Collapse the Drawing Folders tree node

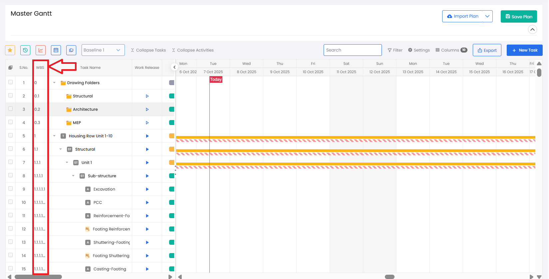point(54,83)
